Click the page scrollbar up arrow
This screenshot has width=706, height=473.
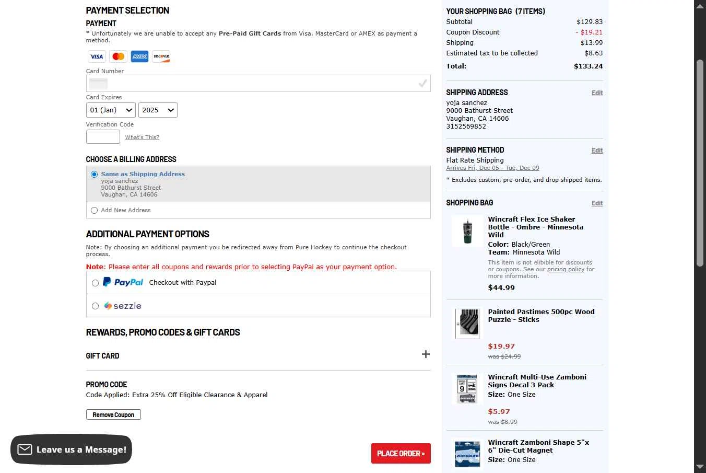700,6
